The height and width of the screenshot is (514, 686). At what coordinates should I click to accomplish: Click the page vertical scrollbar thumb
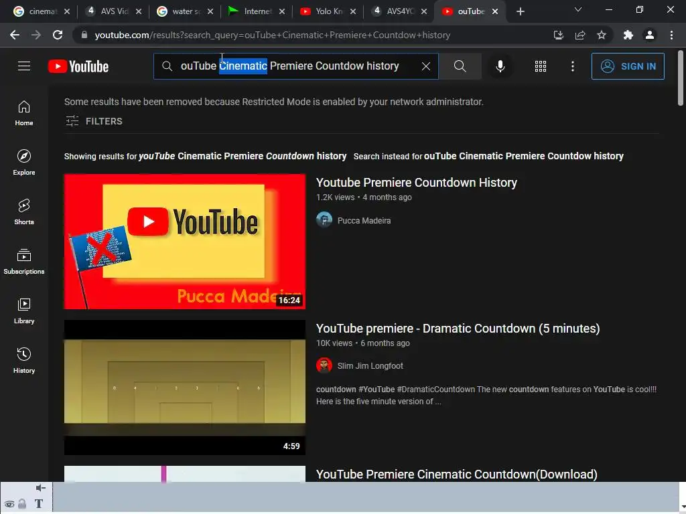coord(681,78)
